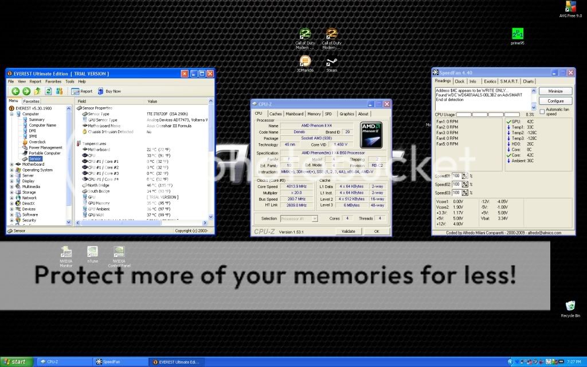
Task: Collapse the Computer node in EVEREST
Action: 11,114
